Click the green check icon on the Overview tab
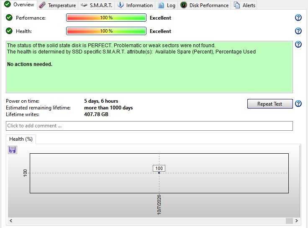The height and width of the screenshot is (228, 308). [x=8, y=4]
